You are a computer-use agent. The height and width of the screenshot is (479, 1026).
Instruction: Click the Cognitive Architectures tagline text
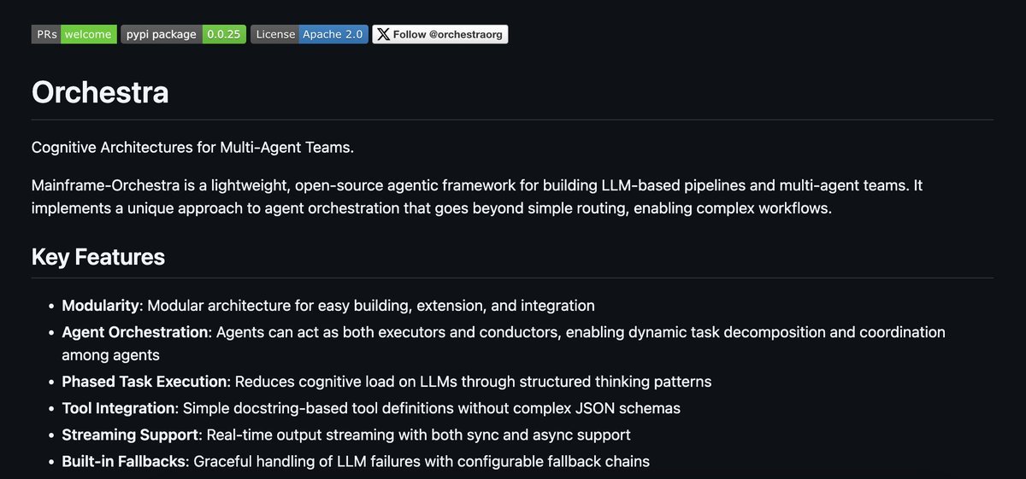point(192,147)
